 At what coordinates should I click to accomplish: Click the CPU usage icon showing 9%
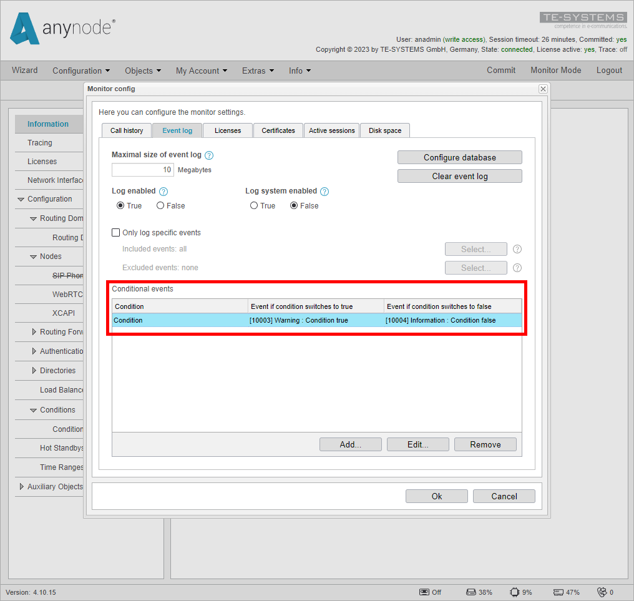tap(513, 592)
